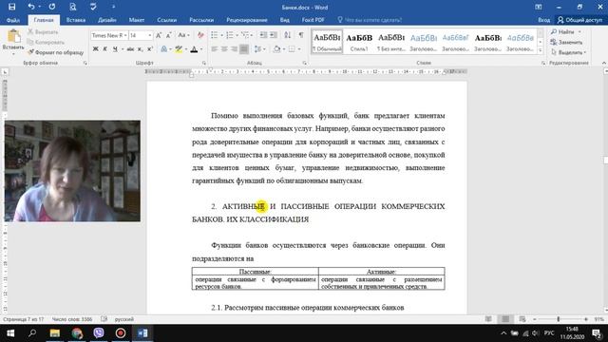This screenshot has width=608, height=342.
Task: Open the font size dropdown showing 14
Action: coord(150,35)
